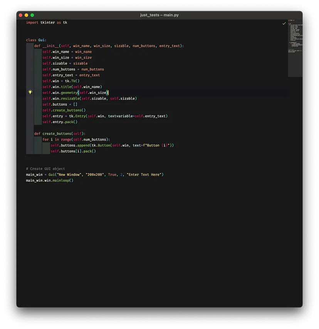Click 'for i in range' loop line
Viewport: 319px width, 329px height.
point(76,140)
